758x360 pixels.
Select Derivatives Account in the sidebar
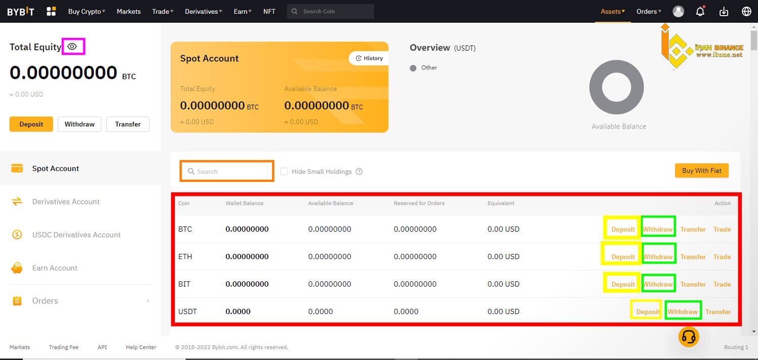point(81,201)
